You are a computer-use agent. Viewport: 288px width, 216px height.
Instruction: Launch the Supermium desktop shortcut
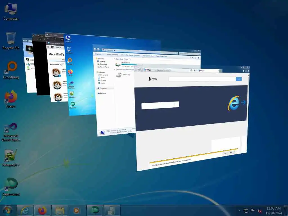pos(11,187)
